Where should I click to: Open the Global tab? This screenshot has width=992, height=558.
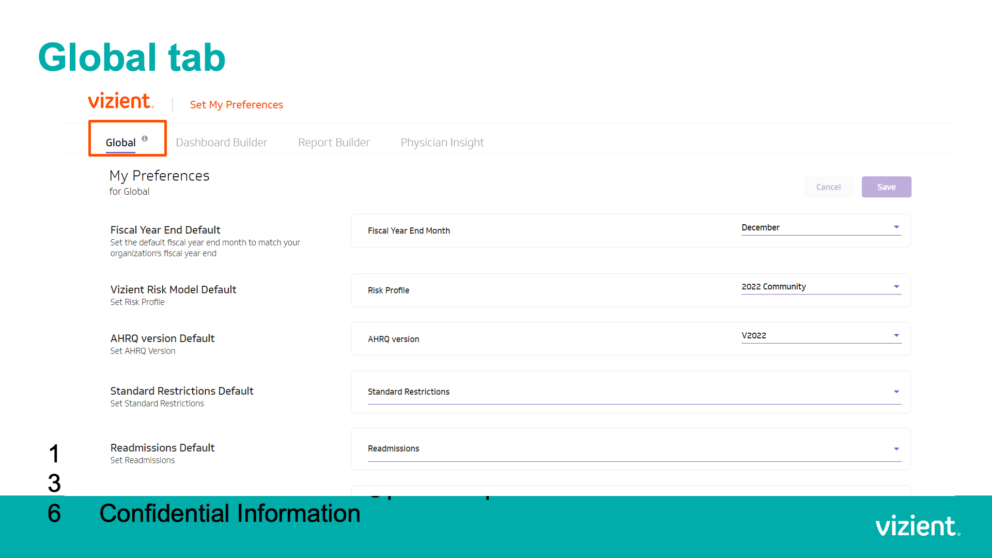(x=120, y=143)
